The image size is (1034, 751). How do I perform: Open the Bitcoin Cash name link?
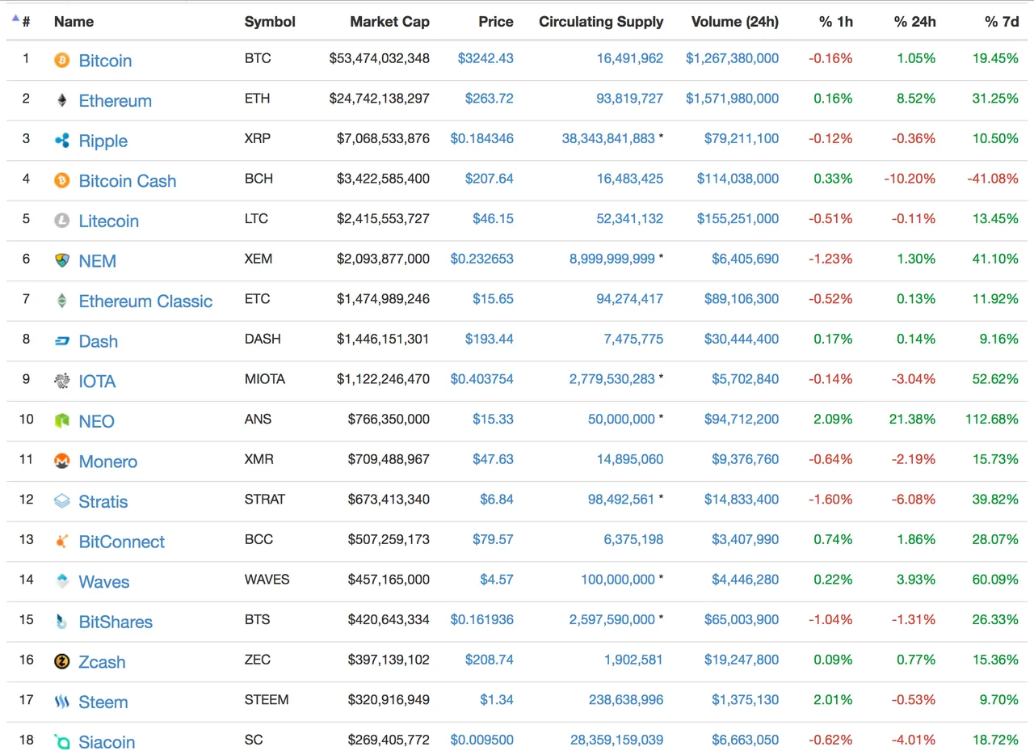click(x=128, y=181)
